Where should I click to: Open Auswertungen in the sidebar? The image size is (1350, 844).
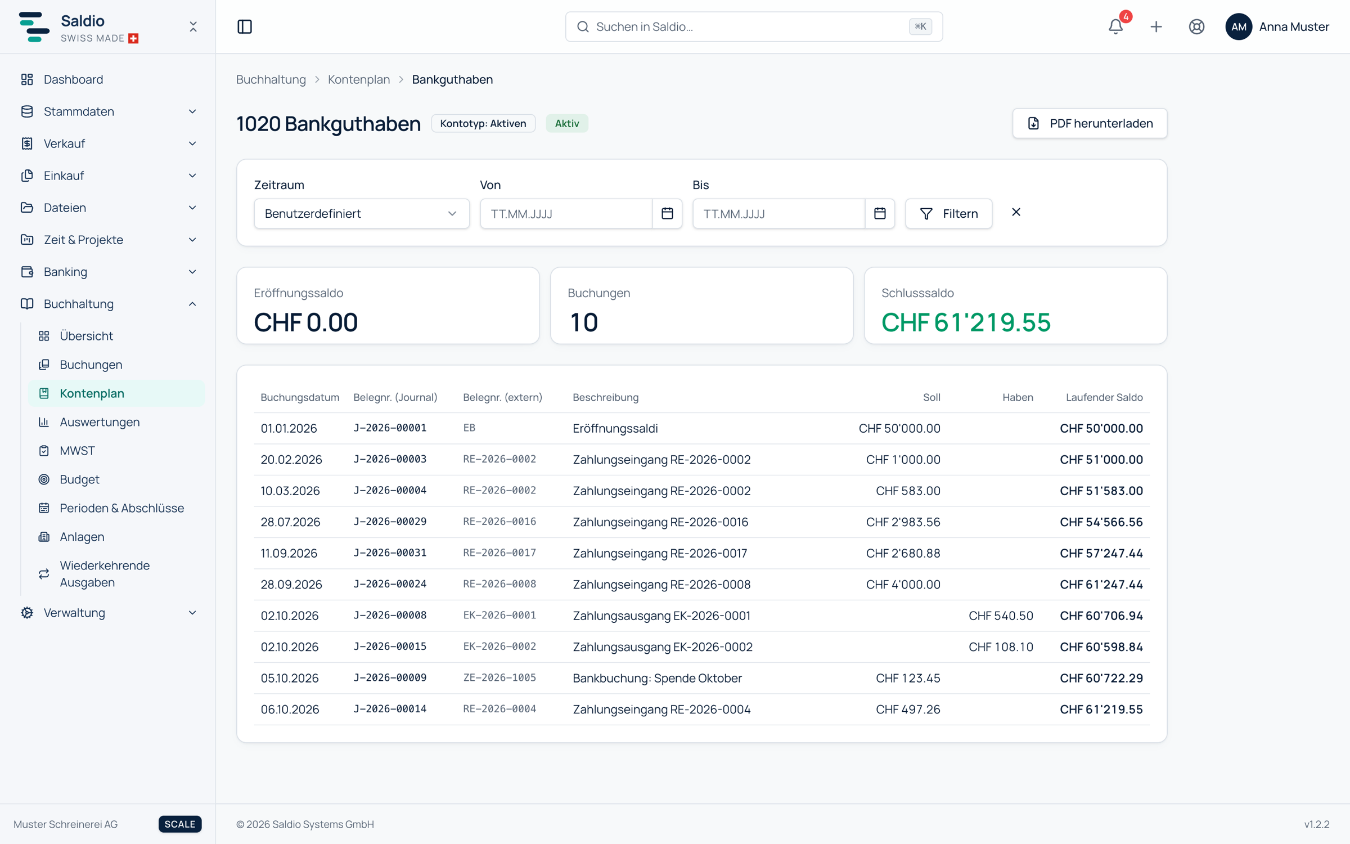click(x=116, y=422)
